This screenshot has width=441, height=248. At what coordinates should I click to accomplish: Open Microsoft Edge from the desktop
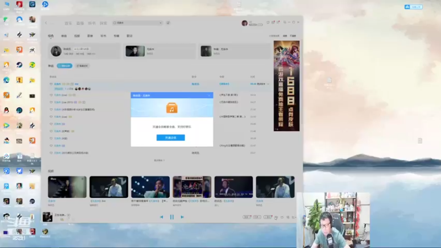6,80
